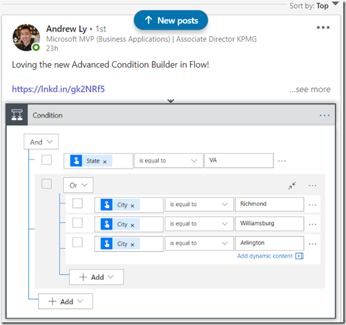Click the Loving the new Advanced Condition Builder text
Screen dimensions: 346x325
[110, 64]
